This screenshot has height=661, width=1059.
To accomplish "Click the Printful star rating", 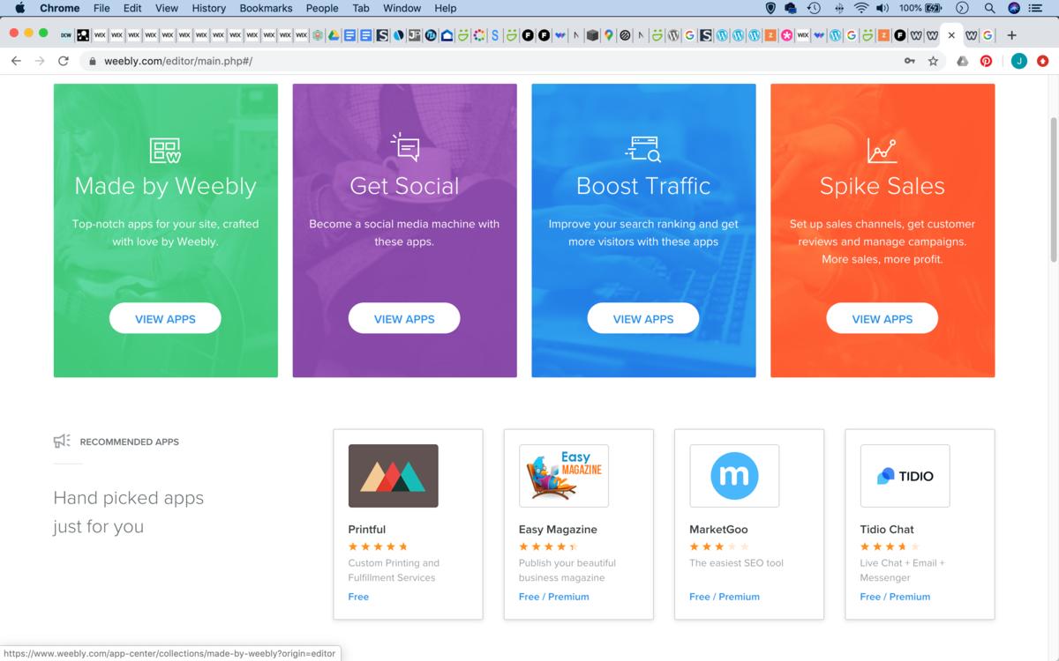I will pos(378,546).
